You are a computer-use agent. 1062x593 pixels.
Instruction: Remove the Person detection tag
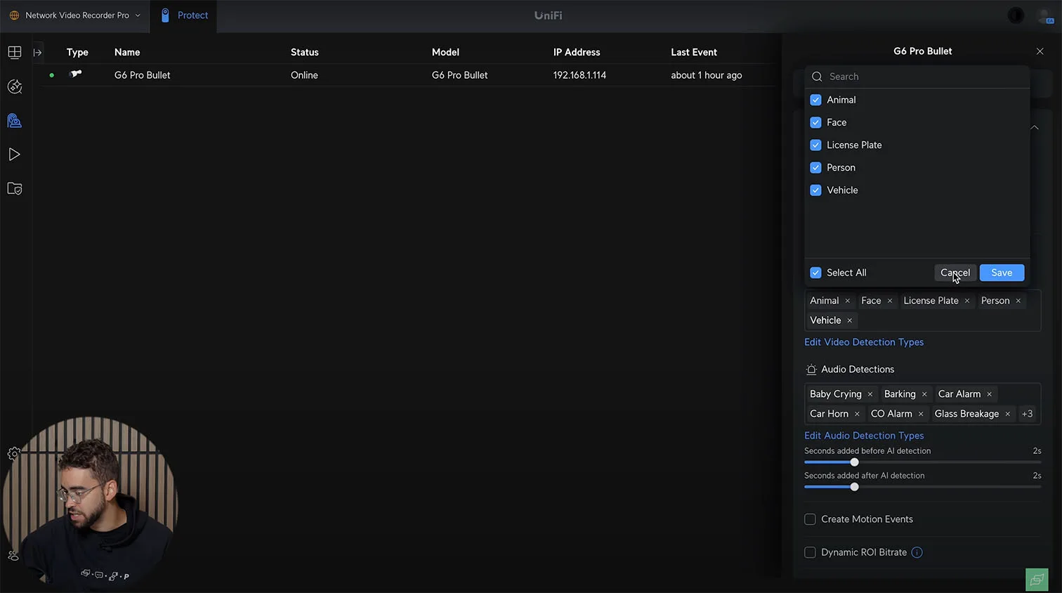pos(1018,301)
